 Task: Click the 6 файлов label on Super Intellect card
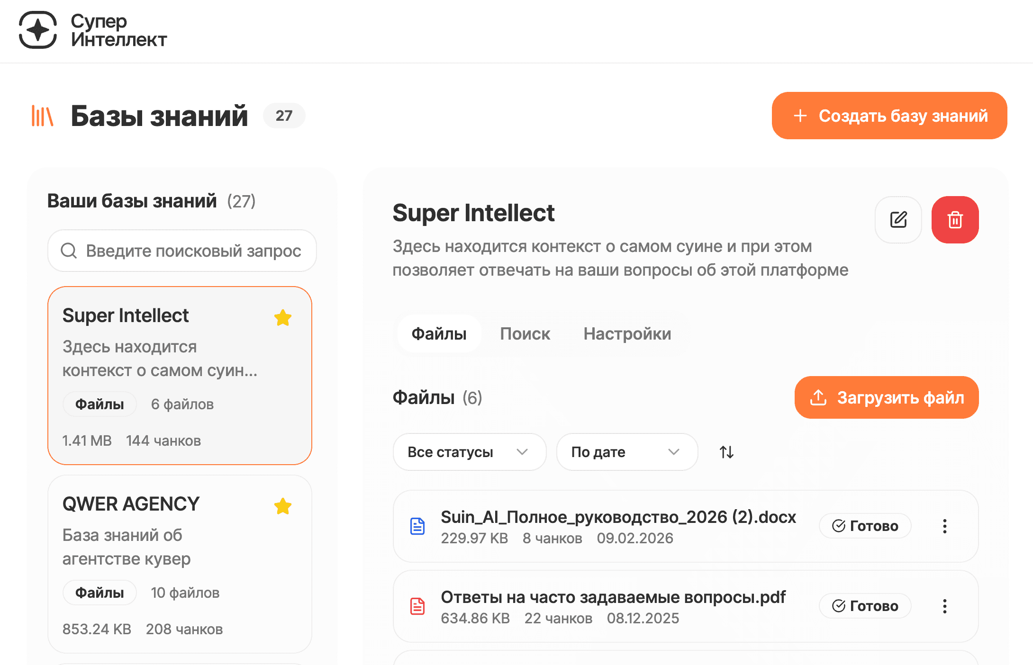click(x=182, y=404)
